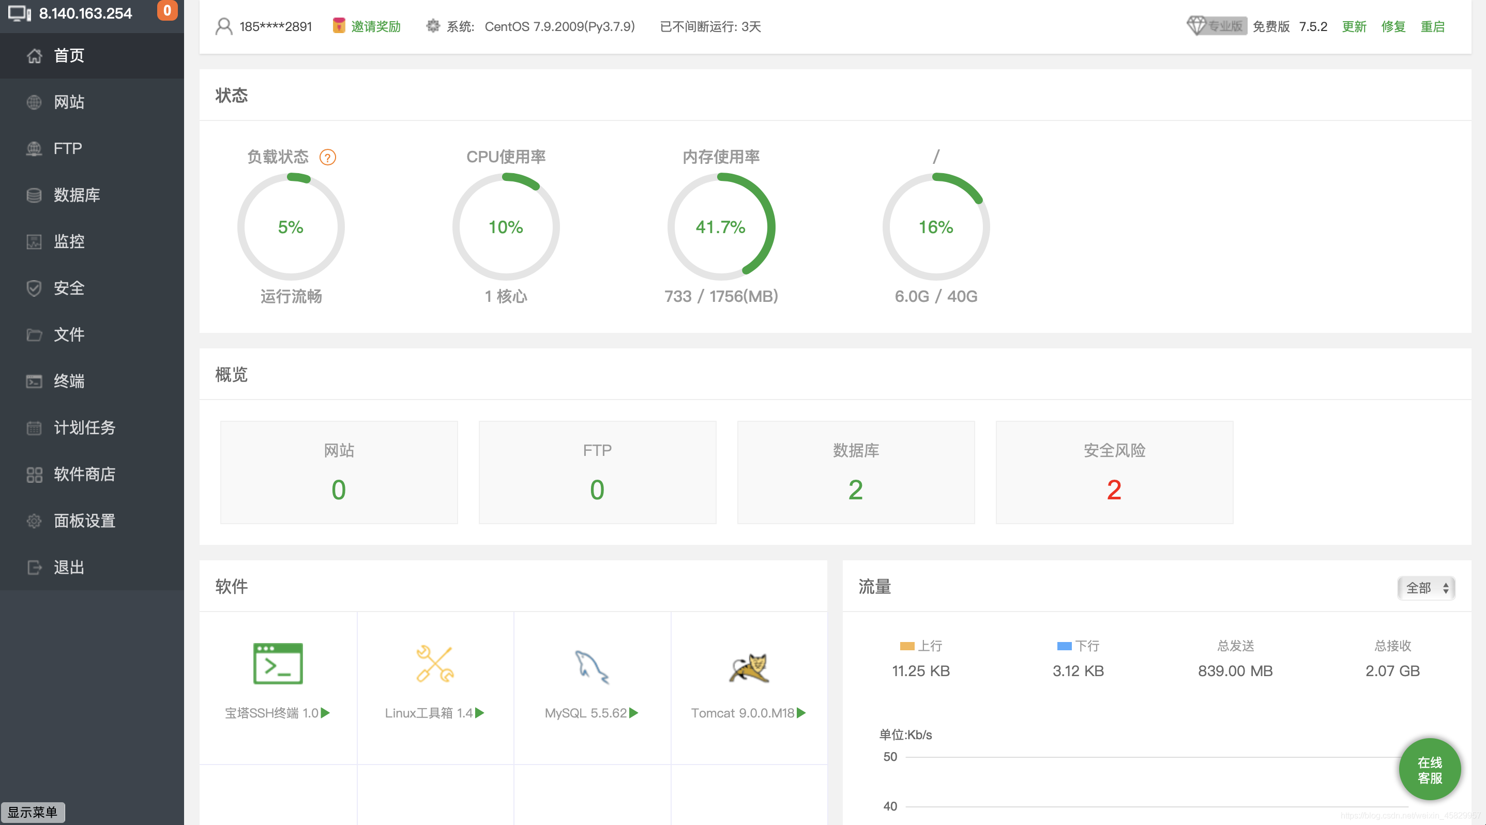The height and width of the screenshot is (825, 1486).
Task: Click the 数据库 database icon in sidebar
Action: pyautogui.click(x=34, y=195)
